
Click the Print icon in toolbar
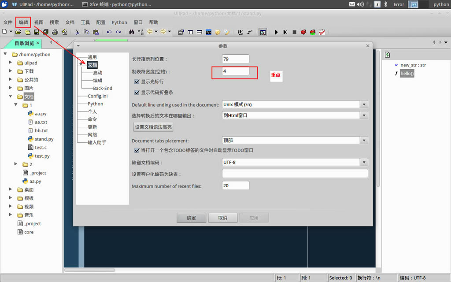click(x=55, y=32)
